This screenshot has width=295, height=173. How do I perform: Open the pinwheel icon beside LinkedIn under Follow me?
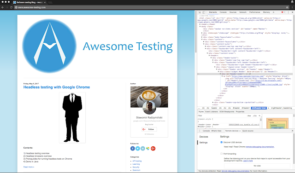point(148,149)
